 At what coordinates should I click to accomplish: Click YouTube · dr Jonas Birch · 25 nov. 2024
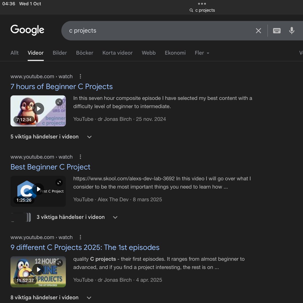pyautogui.click(x=119, y=119)
